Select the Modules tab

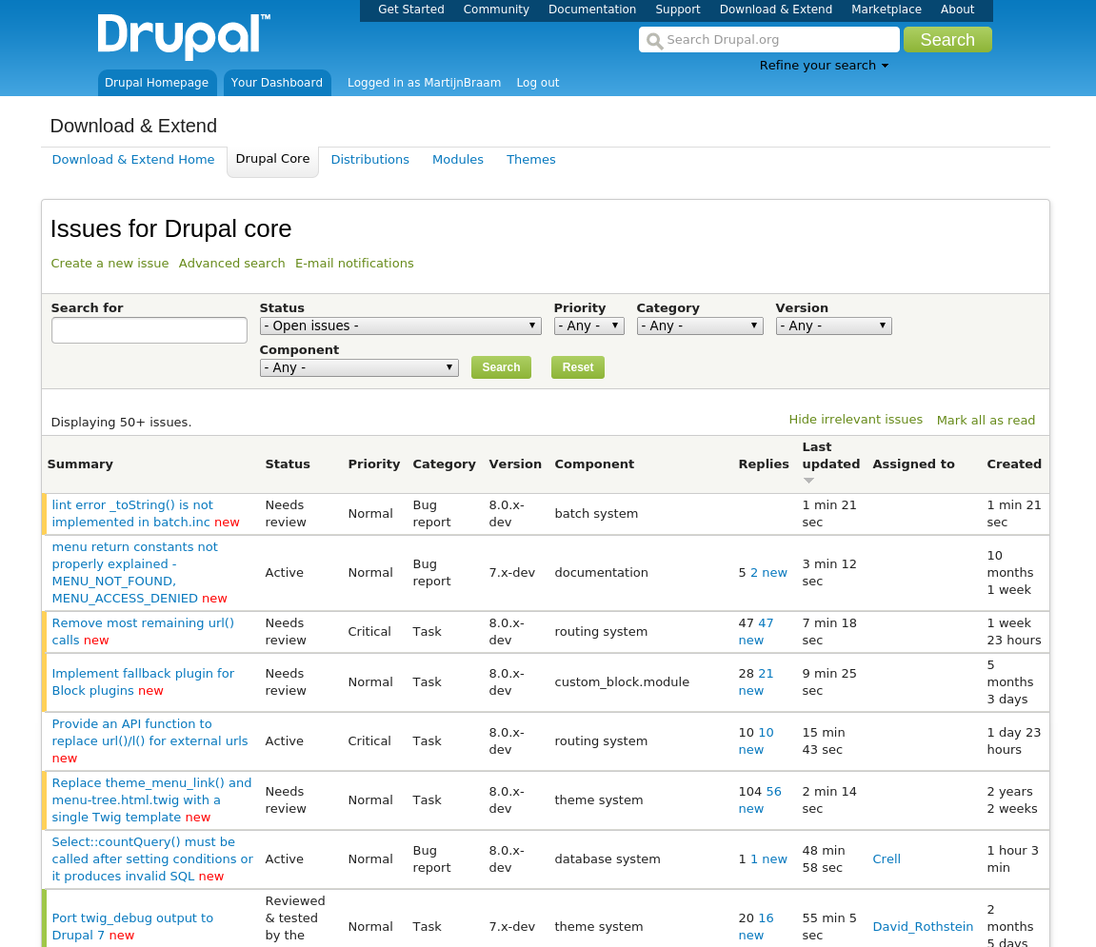coord(458,160)
